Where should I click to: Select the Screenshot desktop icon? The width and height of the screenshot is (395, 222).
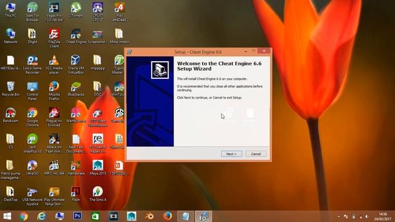click(x=98, y=37)
